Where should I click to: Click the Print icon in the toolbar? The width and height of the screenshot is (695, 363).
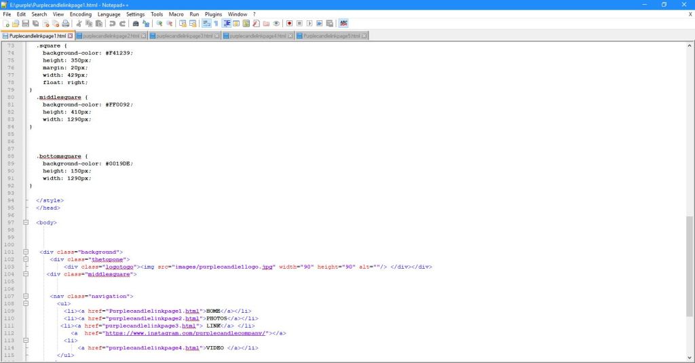click(x=66, y=23)
